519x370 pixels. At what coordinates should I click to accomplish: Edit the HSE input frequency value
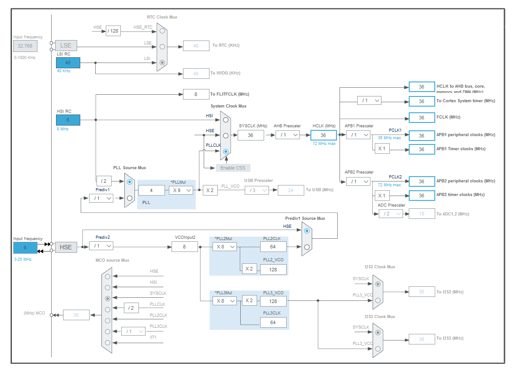click(x=25, y=248)
